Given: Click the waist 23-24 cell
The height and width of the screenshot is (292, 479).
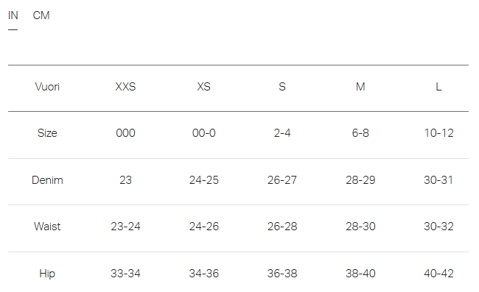Looking at the screenshot, I should pos(125,227).
